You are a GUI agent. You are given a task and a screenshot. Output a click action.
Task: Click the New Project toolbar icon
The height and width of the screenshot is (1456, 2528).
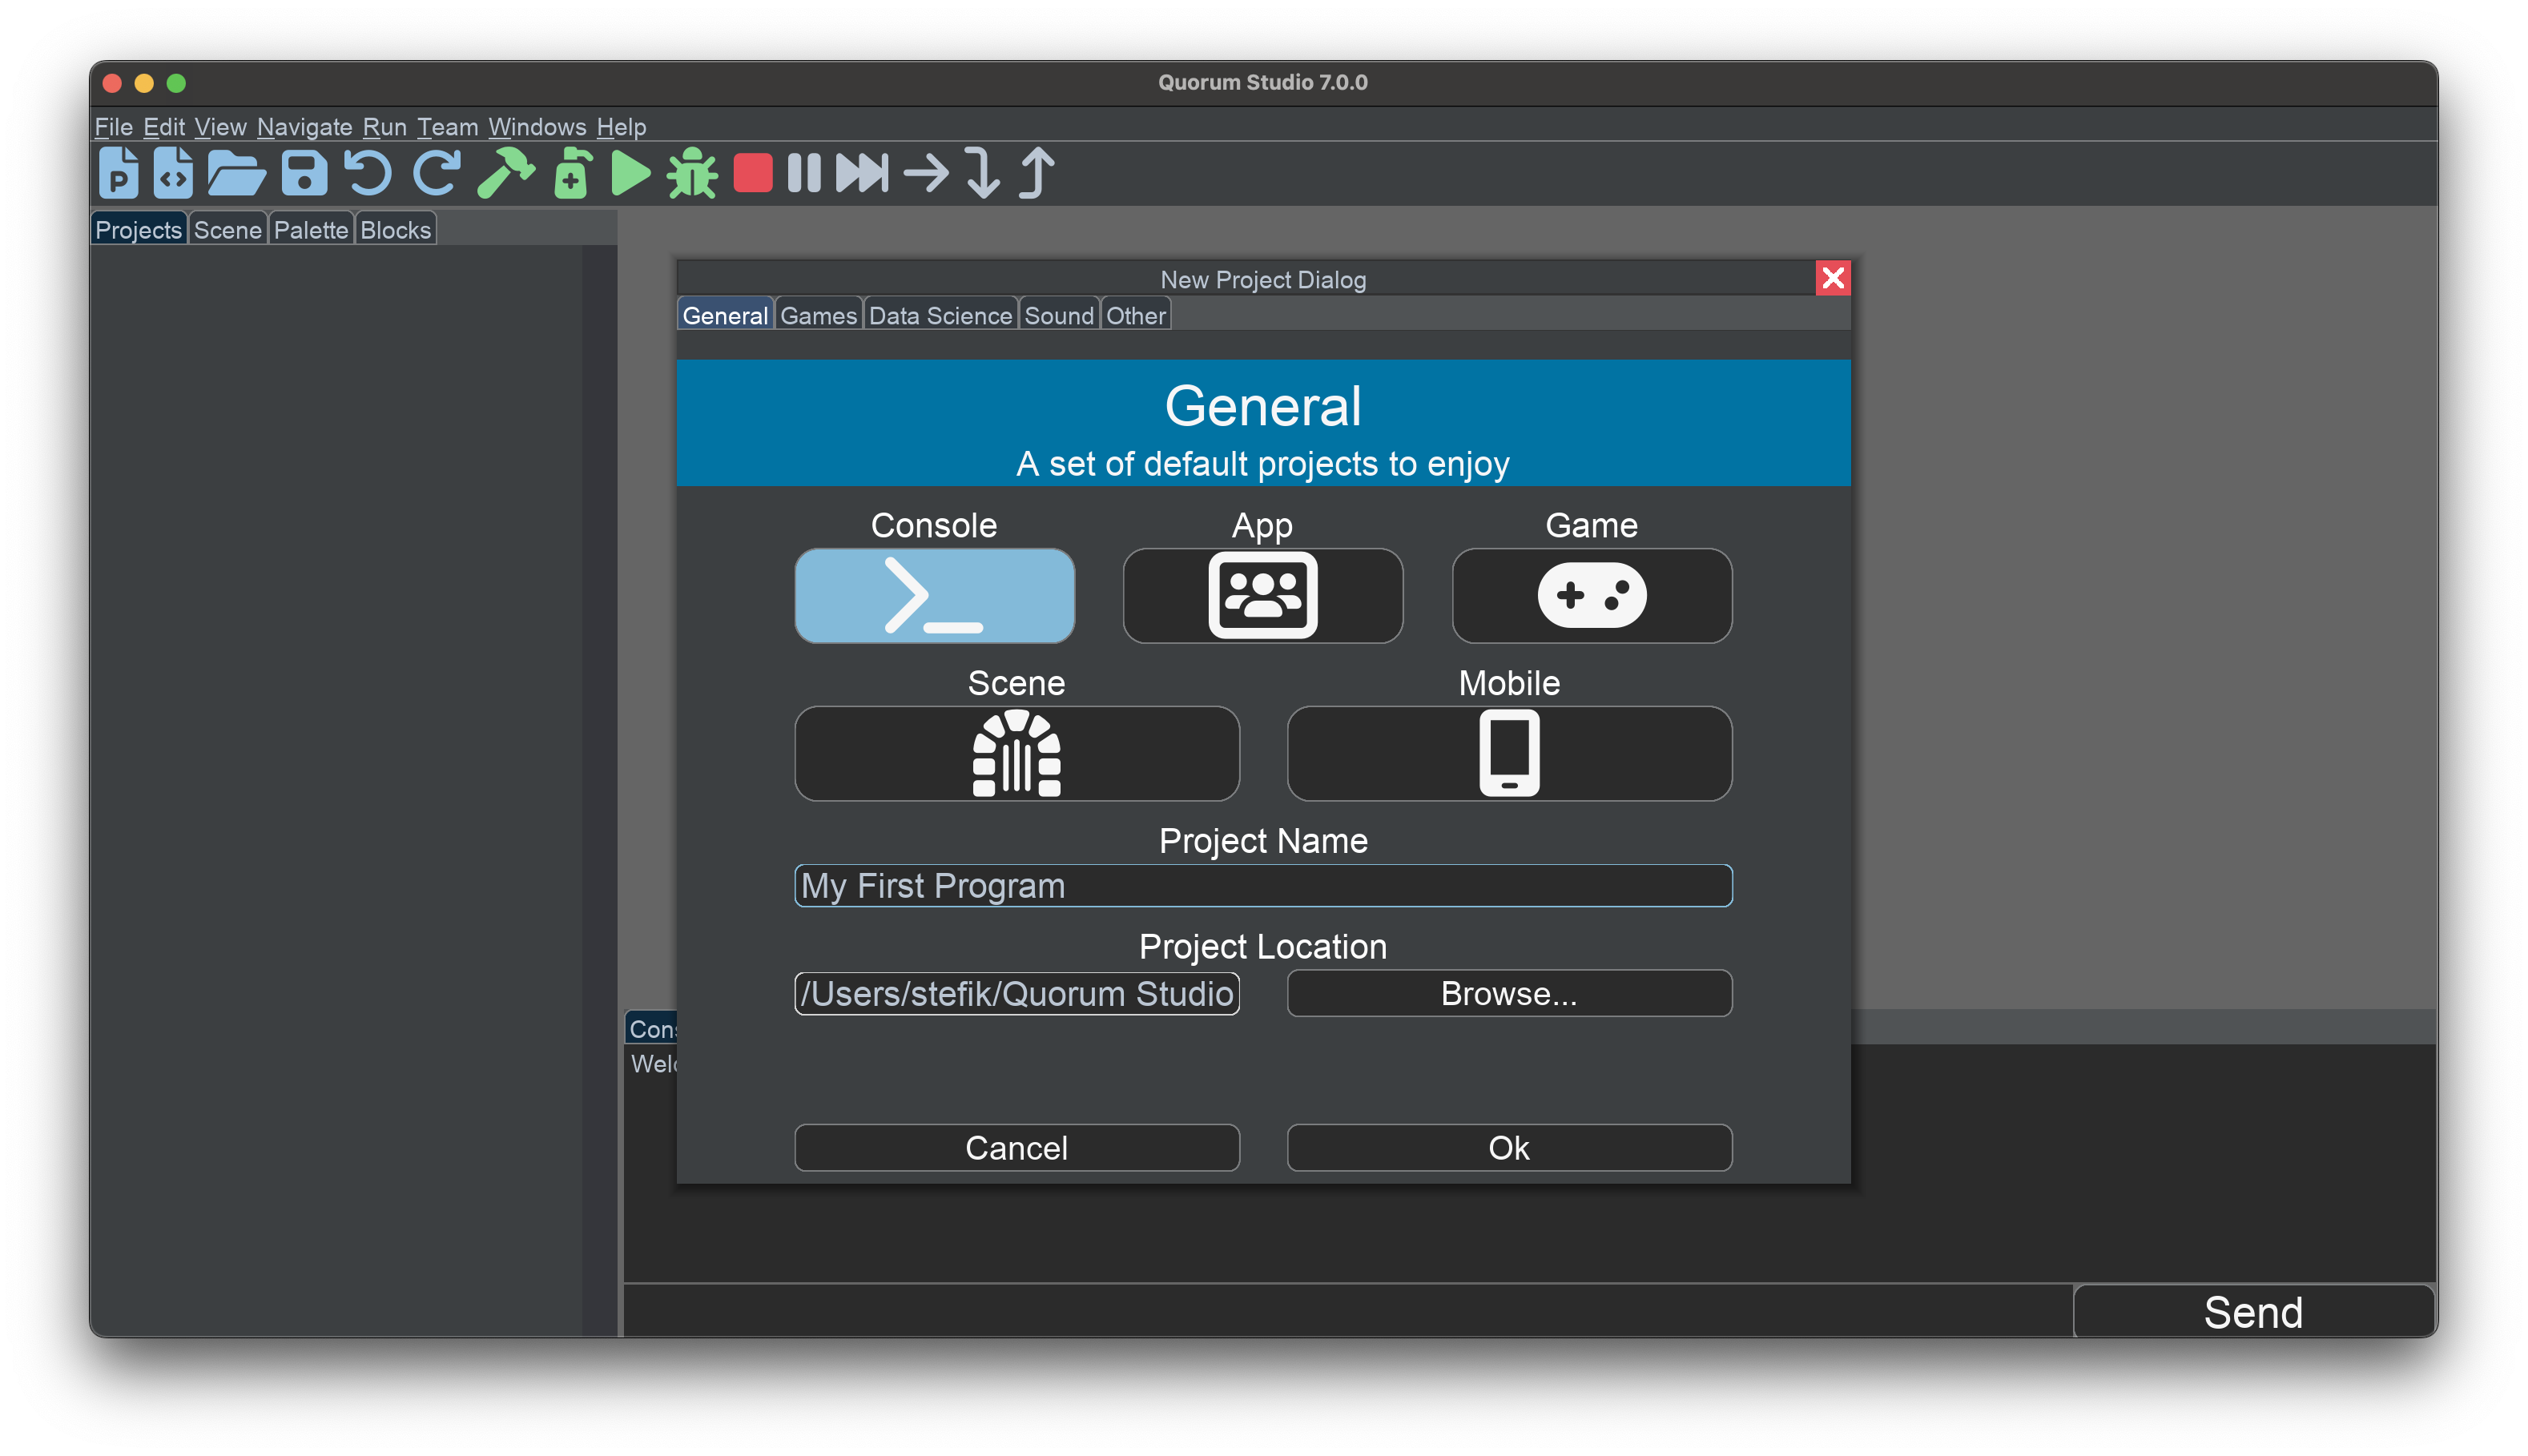[118, 173]
